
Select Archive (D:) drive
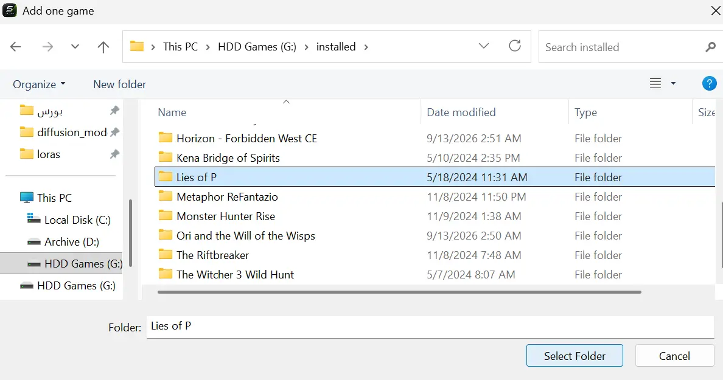click(63, 242)
